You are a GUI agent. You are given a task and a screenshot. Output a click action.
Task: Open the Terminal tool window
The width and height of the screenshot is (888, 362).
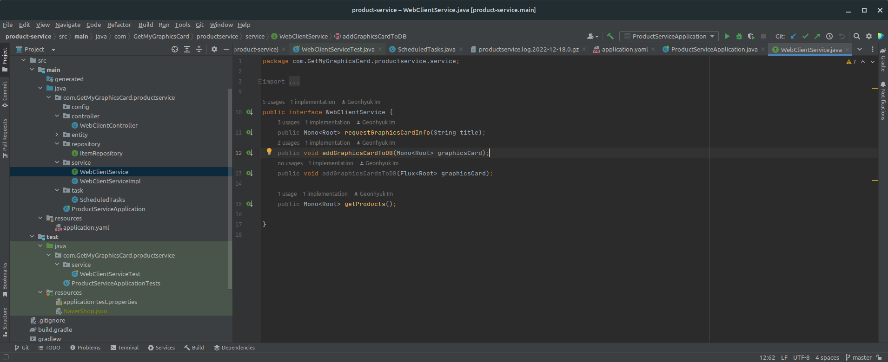point(125,348)
